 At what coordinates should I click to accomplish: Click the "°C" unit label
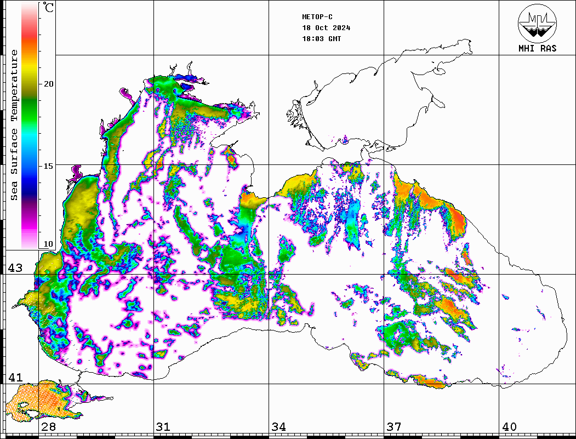click(x=48, y=7)
